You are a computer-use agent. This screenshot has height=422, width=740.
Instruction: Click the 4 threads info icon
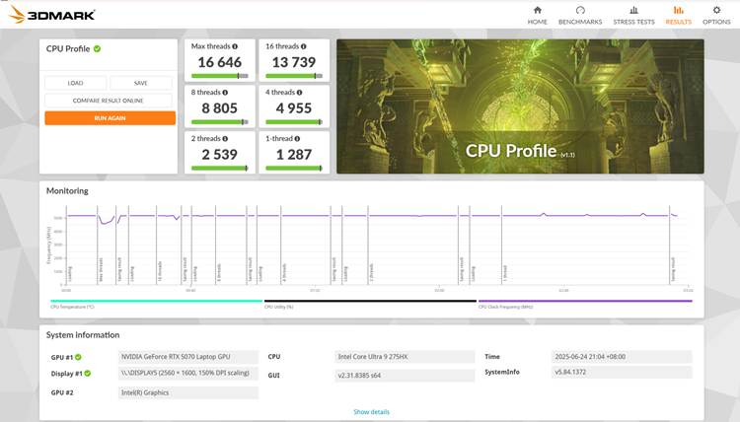[299, 93]
